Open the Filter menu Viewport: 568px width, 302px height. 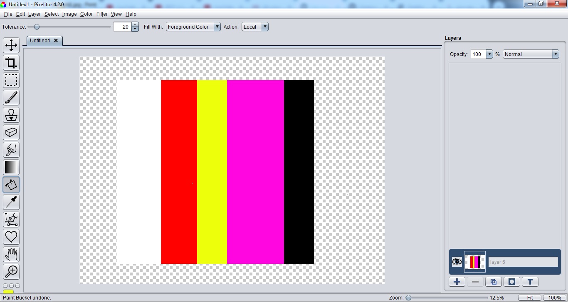[102, 14]
